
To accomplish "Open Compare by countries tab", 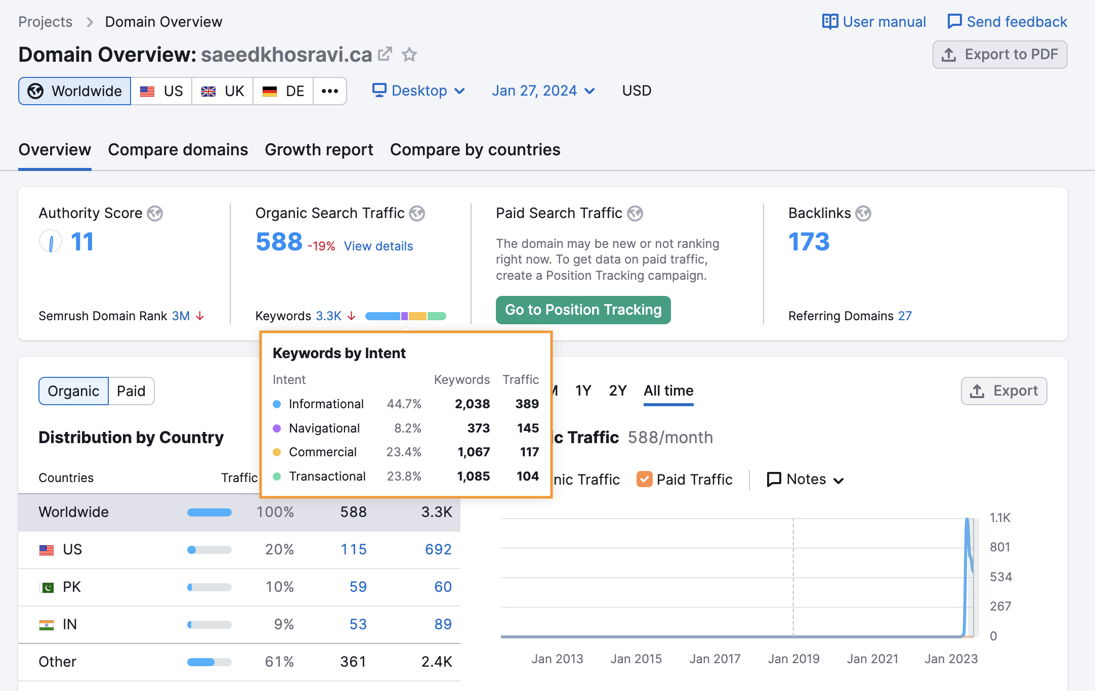I will (475, 150).
